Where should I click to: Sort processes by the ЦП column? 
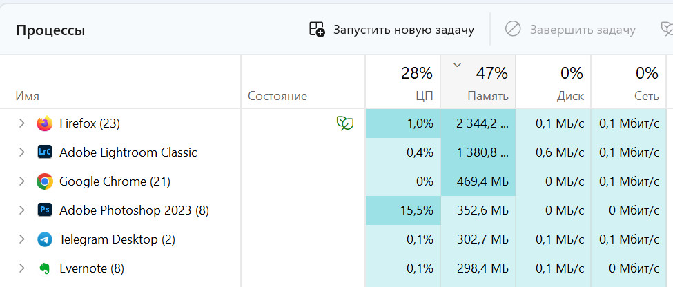pyautogui.click(x=403, y=83)
